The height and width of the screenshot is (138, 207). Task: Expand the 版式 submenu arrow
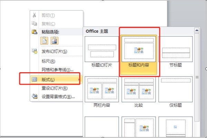(79, 79)
